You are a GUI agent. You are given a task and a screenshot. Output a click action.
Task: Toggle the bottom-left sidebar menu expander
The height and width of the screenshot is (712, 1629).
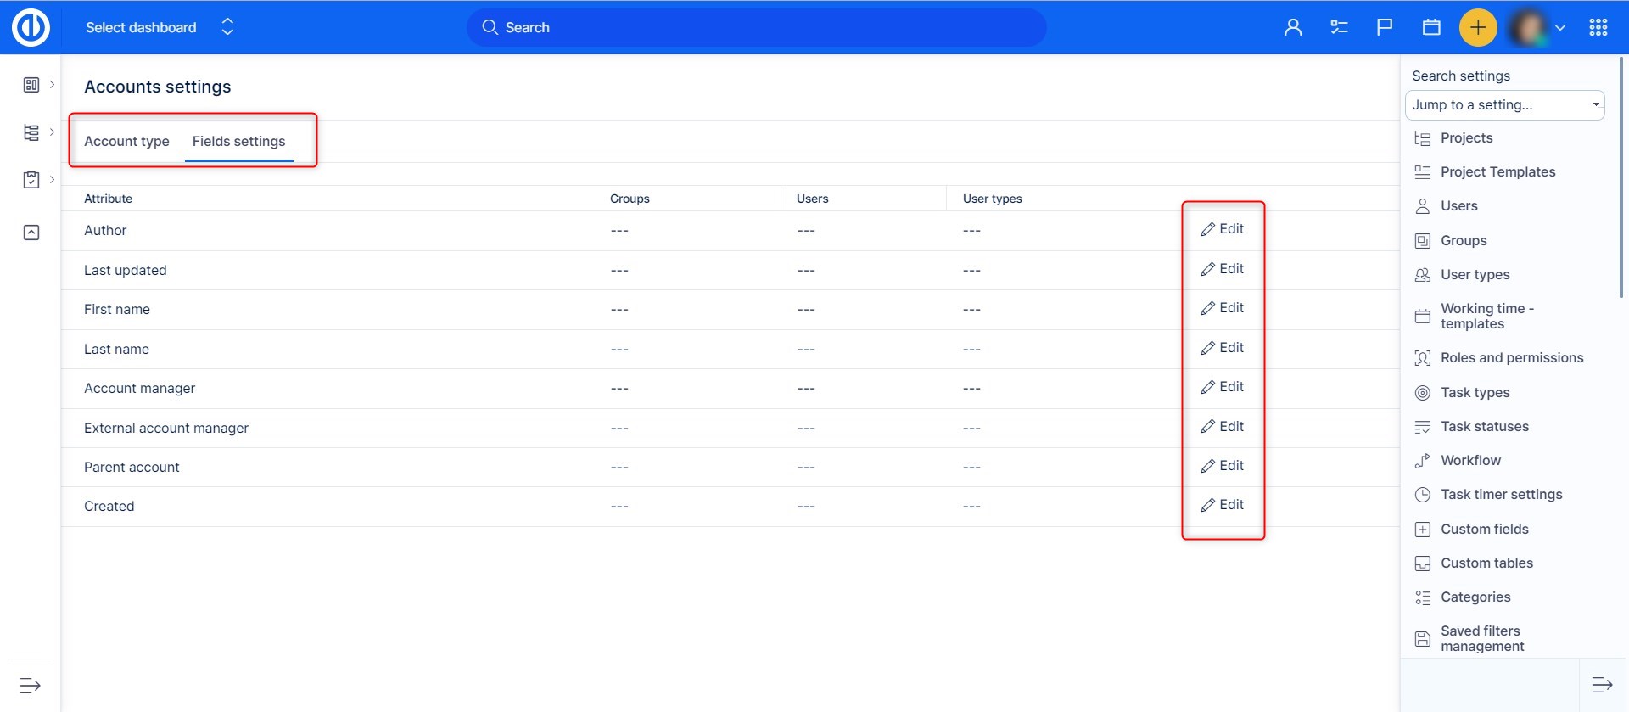tap(31, 685)
